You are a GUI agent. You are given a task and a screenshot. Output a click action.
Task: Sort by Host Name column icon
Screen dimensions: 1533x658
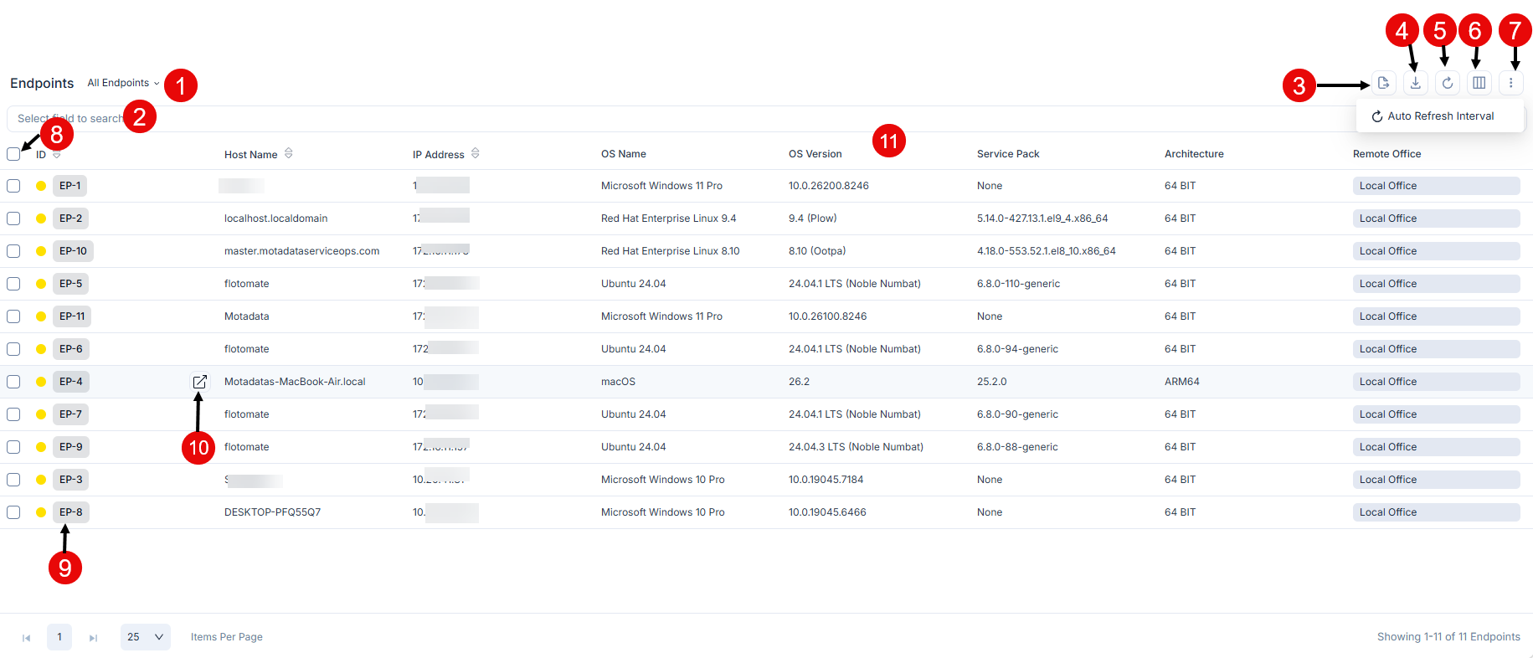tap(288, 153)
